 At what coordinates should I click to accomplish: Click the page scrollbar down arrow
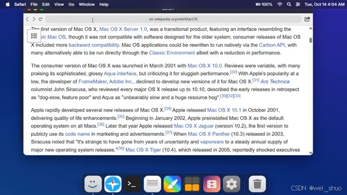tap(311, 153)
